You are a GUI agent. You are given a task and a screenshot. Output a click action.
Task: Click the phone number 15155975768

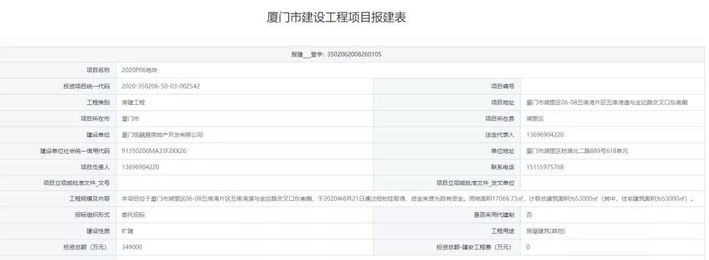pyautogui.click(x=545, y=167)
